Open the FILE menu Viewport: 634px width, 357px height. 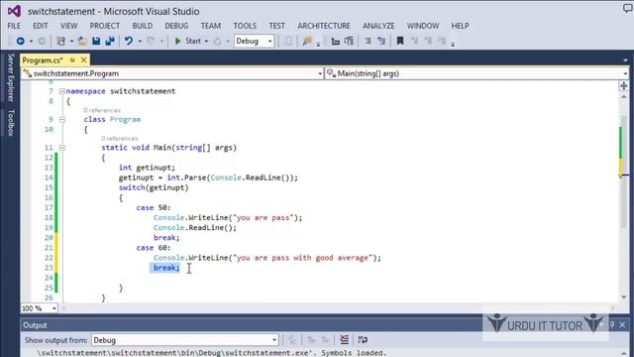pos(14,26)
